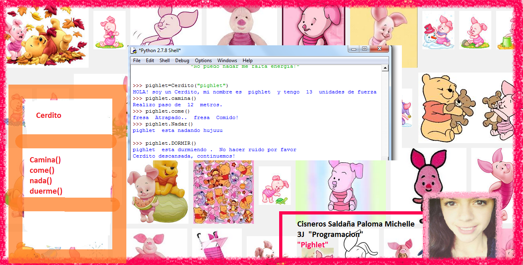Select the Pooh and Piglet with watermelon picture
This screenshot has width=523, height=265.
[x=158, y=192]
